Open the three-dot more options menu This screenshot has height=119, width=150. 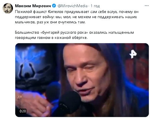147,6
